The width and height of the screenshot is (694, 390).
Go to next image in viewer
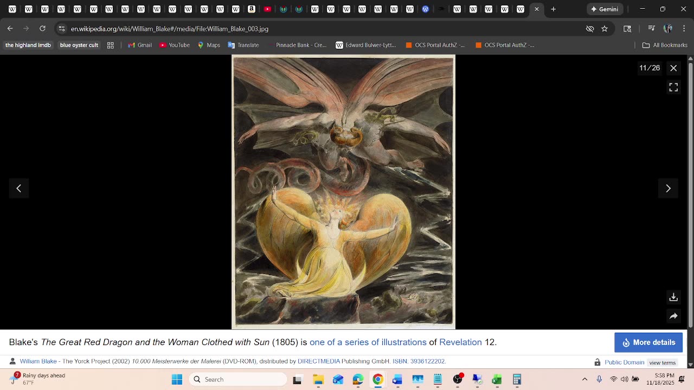(668, 188)
